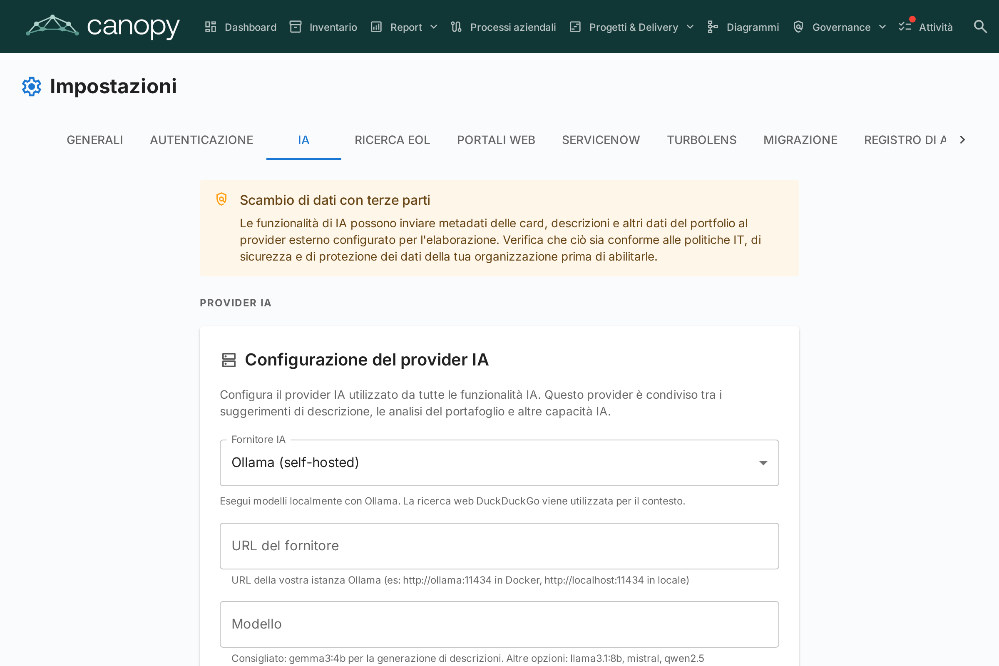Switch to the MIGRAZIONE tab

[x=800, y=140]
